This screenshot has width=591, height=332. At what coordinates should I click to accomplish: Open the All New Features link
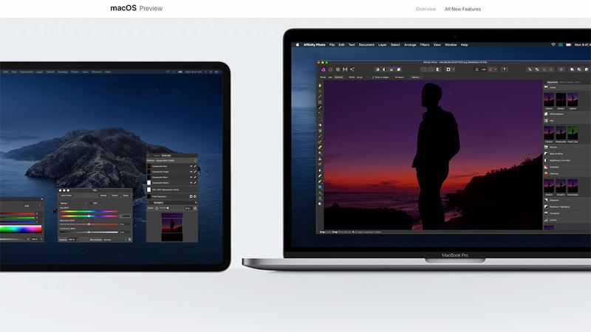pos(462,9)
